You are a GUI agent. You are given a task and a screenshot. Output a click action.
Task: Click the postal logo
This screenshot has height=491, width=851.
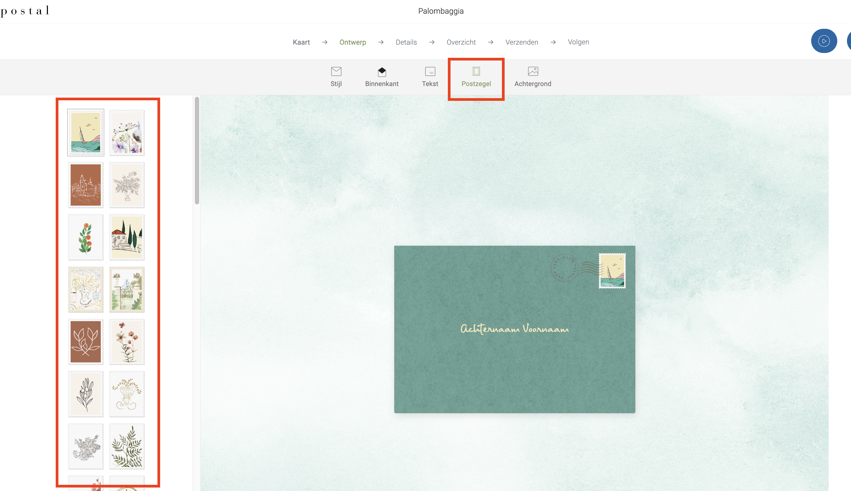point(25,11)
